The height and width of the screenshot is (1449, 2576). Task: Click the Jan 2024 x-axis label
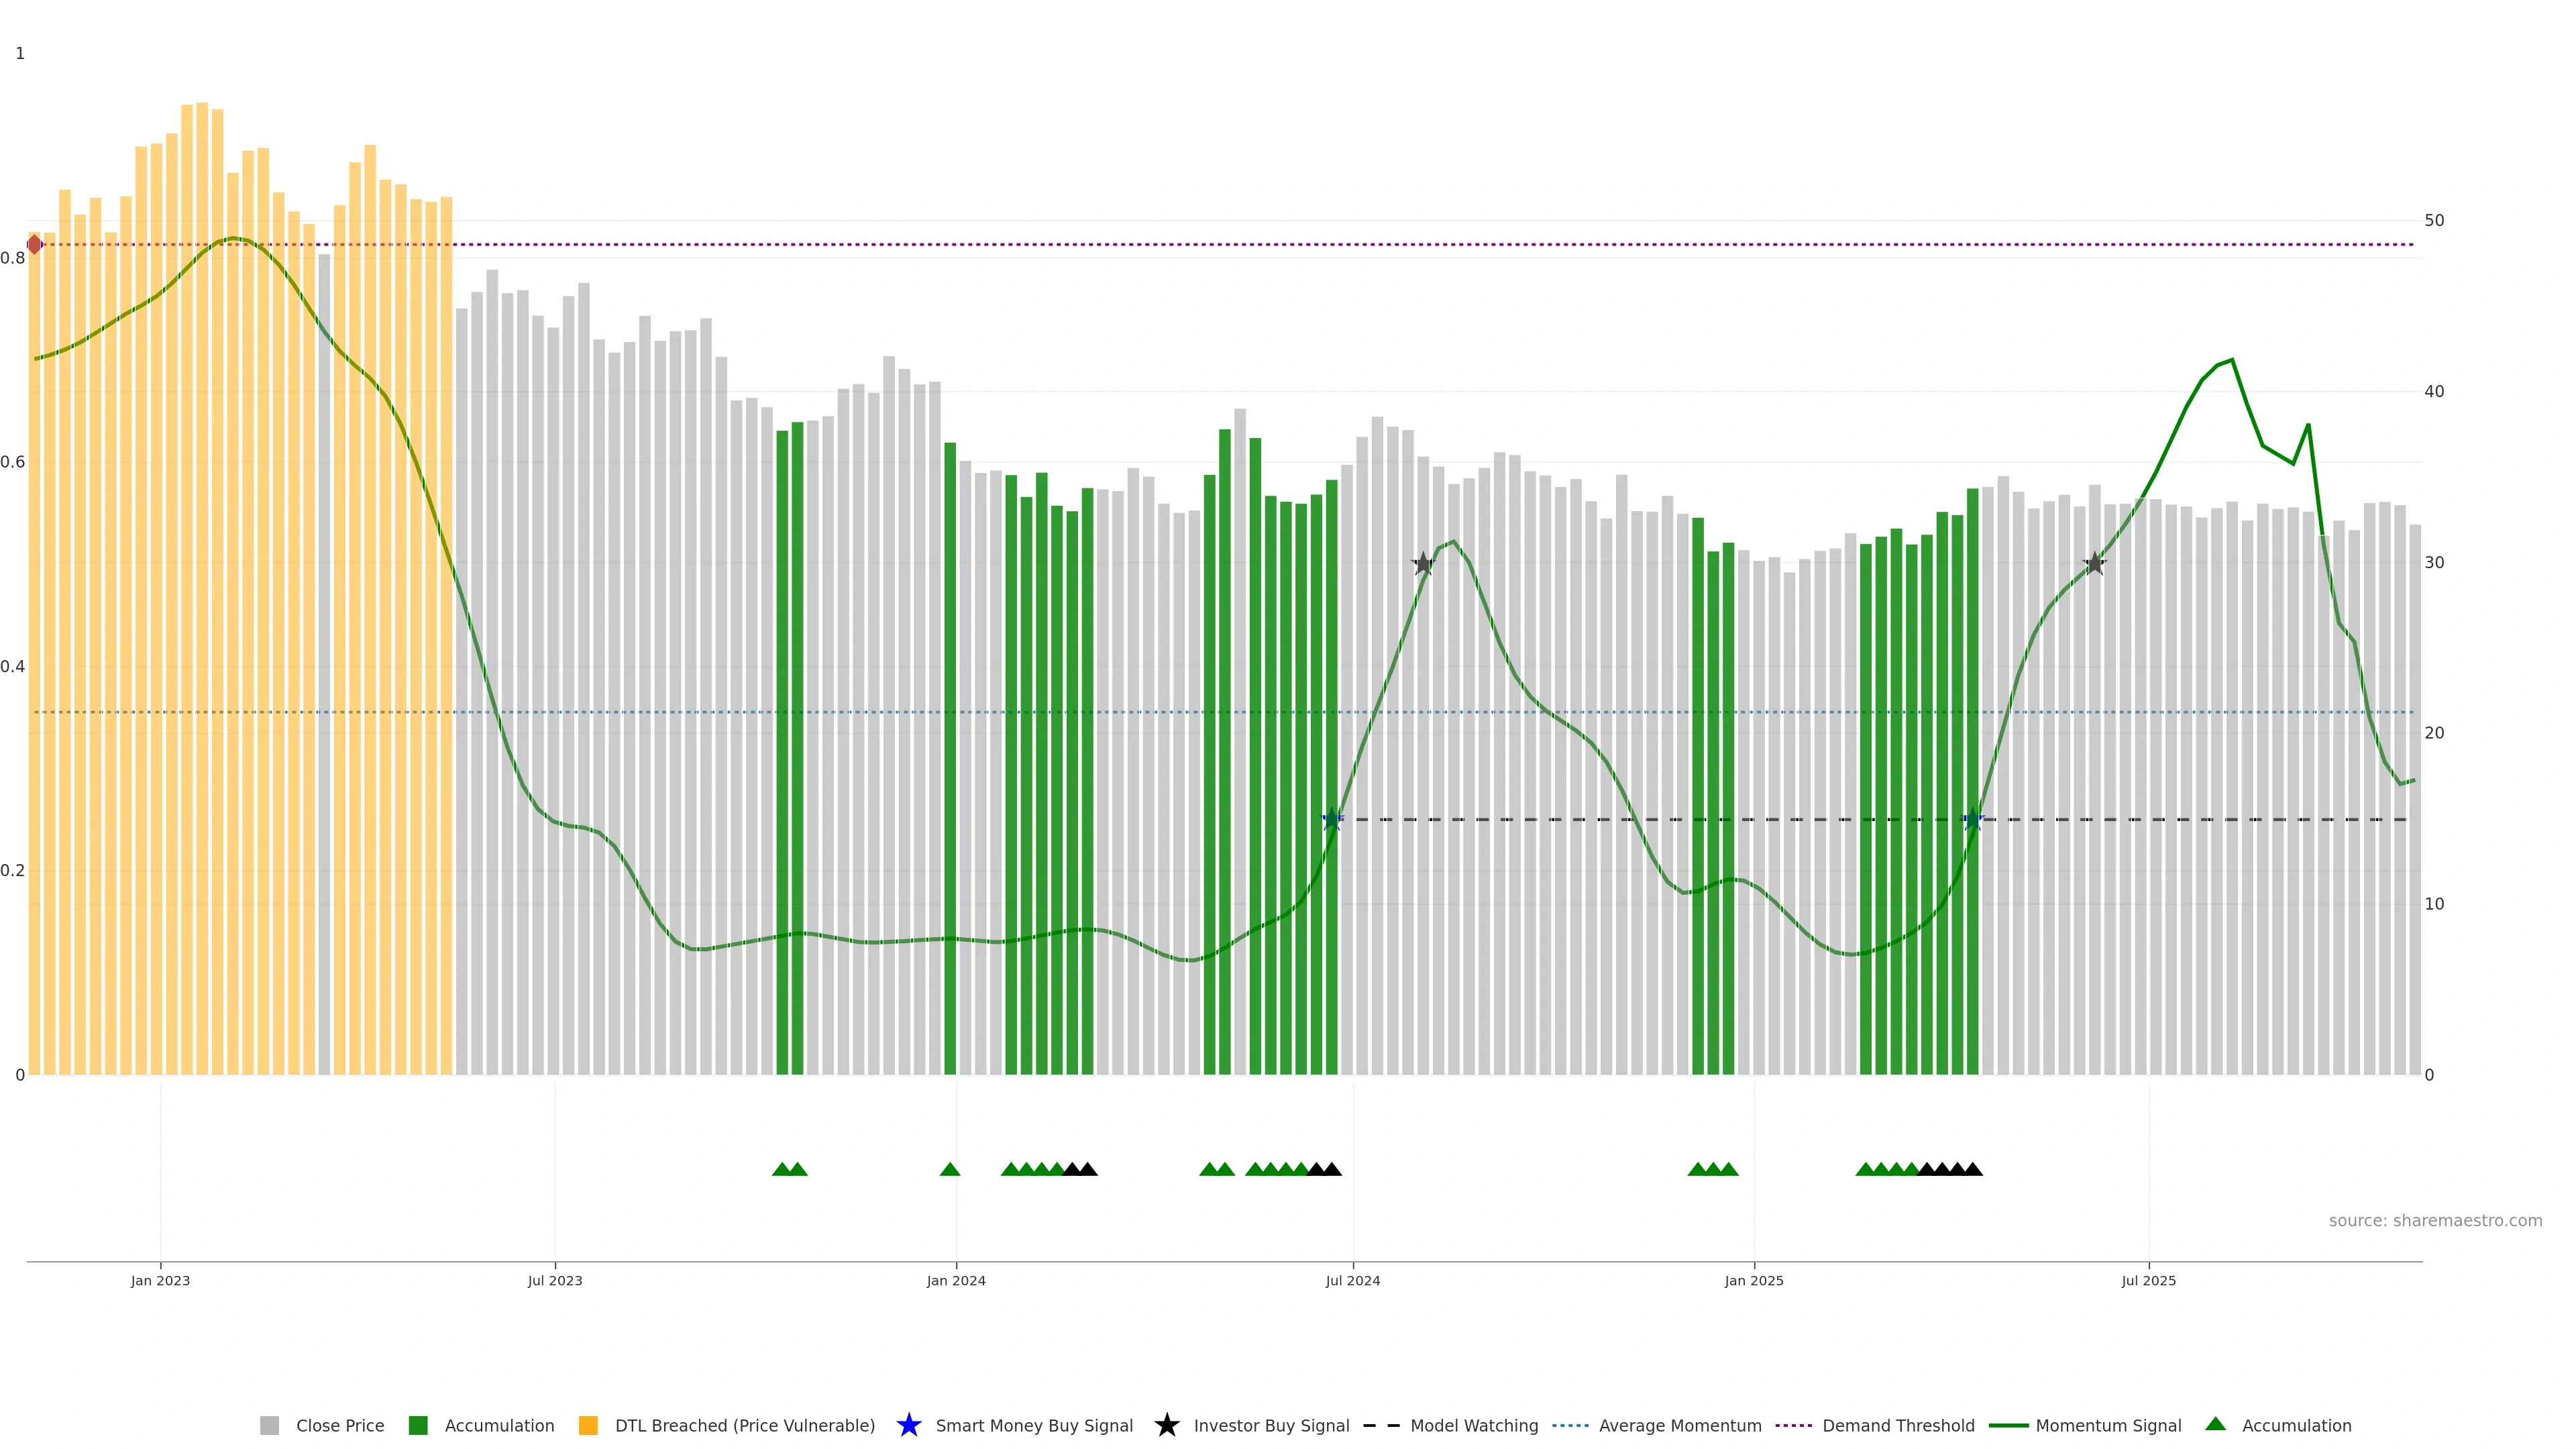pyautogui.click(x=955, y=1281)
